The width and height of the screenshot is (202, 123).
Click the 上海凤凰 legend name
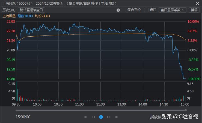click(9, 16)
